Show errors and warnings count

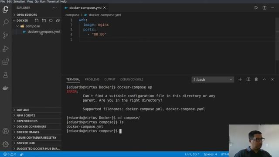click(10, 154)
